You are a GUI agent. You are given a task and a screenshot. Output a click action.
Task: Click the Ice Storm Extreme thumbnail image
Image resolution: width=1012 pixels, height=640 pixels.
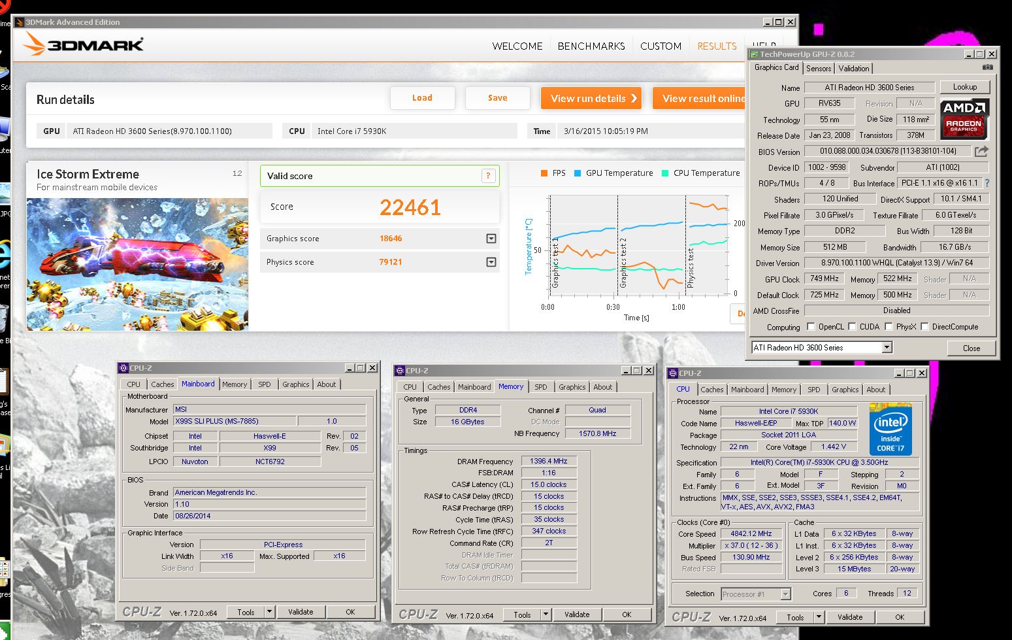pyautogui.click(x=137, y=264)
